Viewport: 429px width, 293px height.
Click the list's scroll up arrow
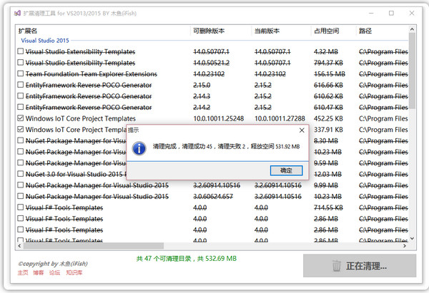pyautogui.click(x=412, y=29)
